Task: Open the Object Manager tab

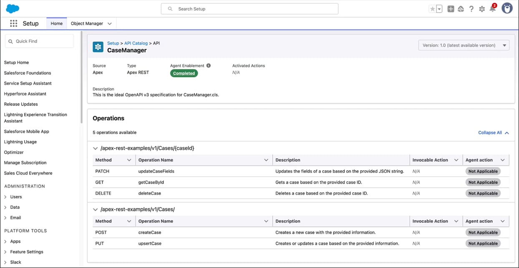Action: (87, 23)
